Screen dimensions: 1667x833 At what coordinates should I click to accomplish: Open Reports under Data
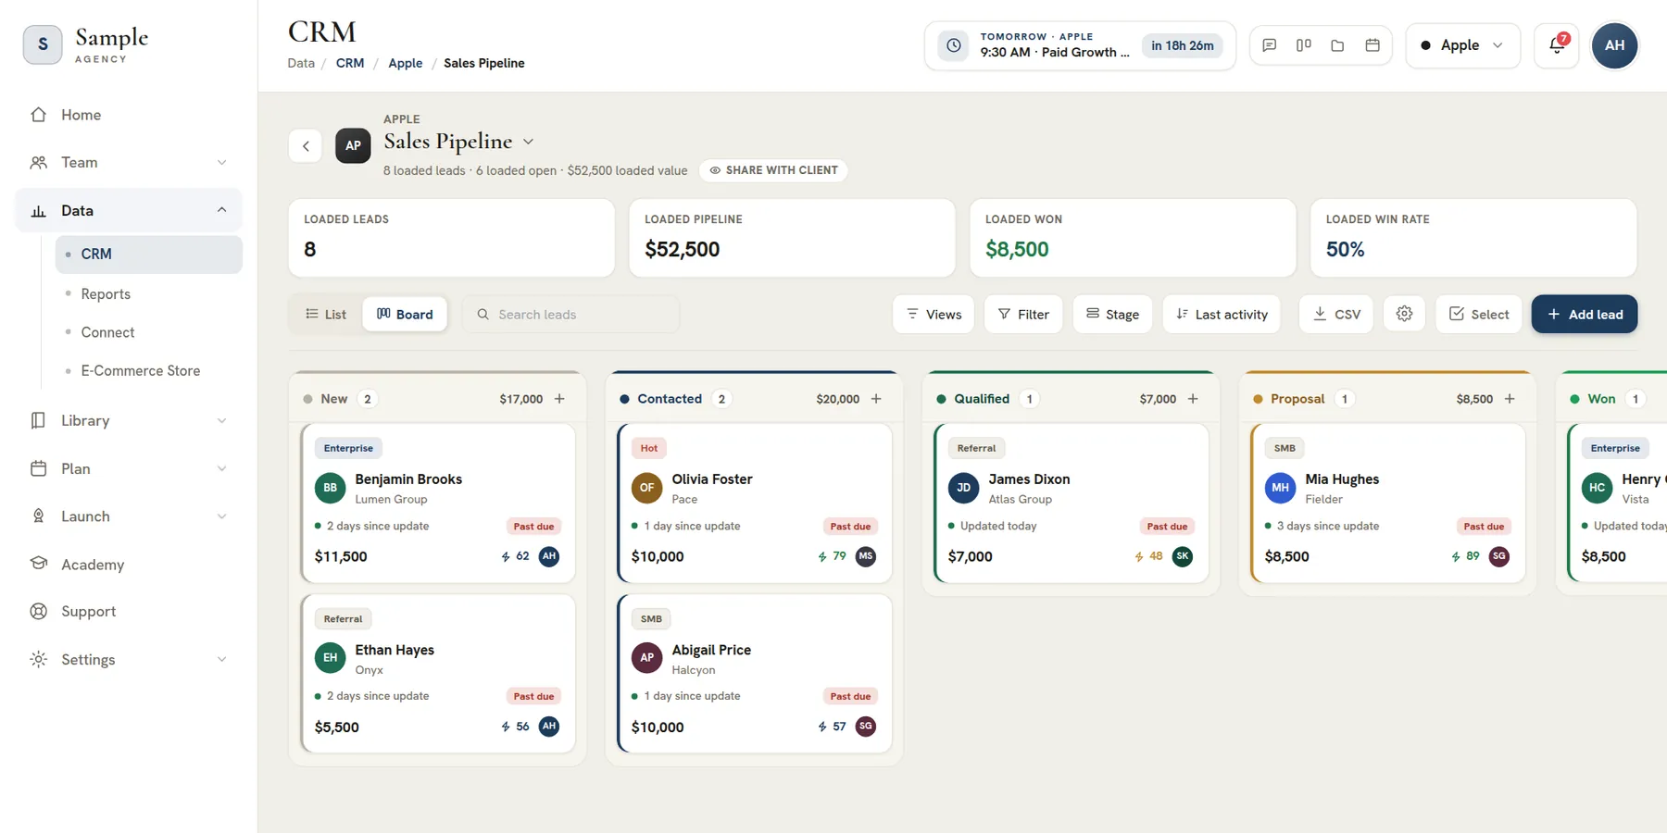tap(149, 294)
